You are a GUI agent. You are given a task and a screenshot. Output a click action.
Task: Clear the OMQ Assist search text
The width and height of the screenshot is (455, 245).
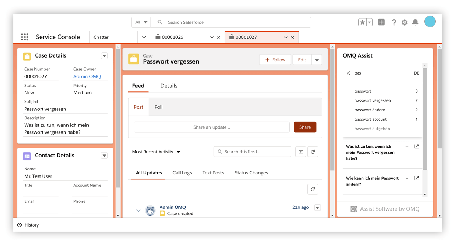(x=348, y=73)
